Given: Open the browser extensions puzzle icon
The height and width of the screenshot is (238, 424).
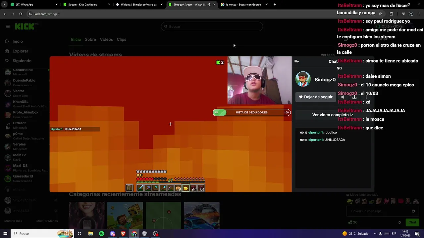Looking at the screenshot, I should [x=392, y=14].
